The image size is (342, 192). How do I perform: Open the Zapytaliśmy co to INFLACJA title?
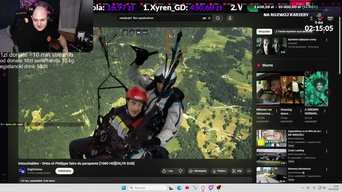(x=304, y=133)
